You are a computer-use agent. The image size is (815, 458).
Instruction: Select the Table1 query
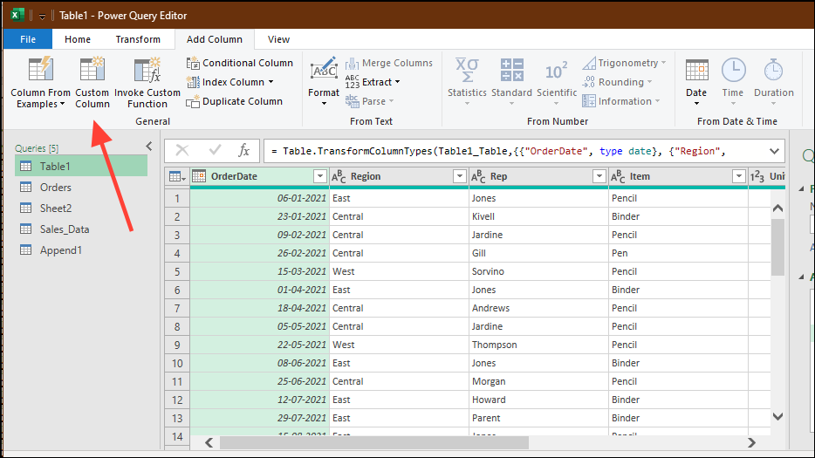pyautogui.click(x=81, y=167)
